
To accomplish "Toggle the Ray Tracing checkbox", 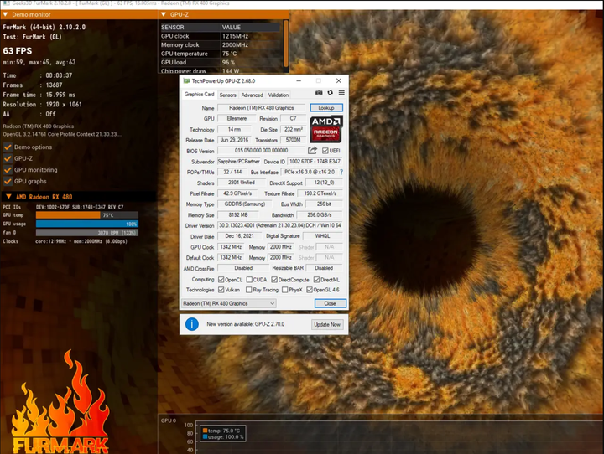I will point(249,290).
